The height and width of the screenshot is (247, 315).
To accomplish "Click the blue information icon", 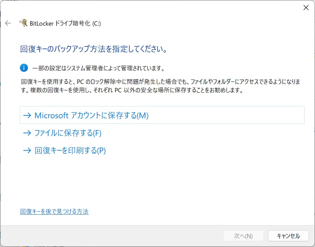I will pos(24,68).
